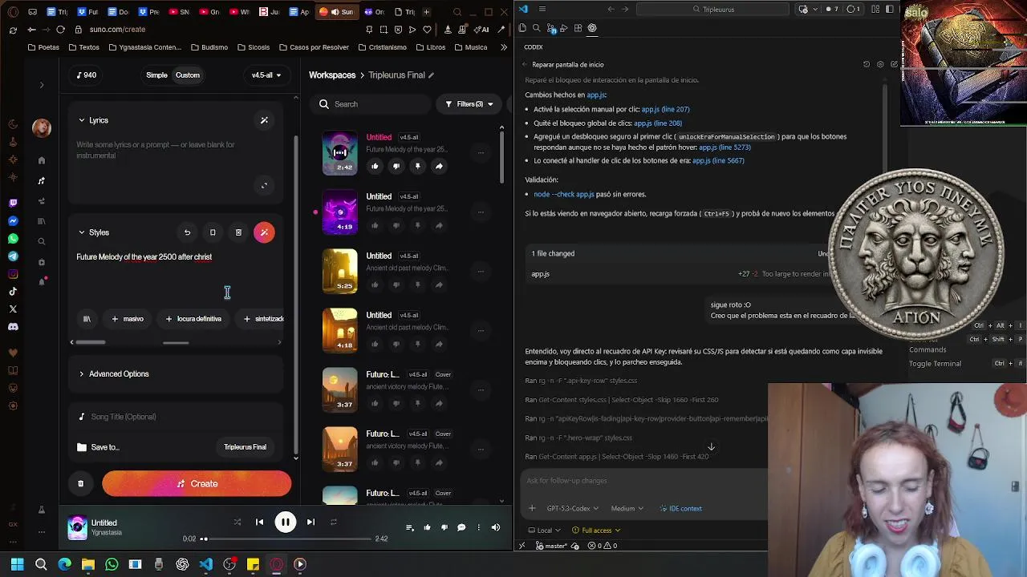Viewport: 1027px width, 577px height.
Task: Collapse the Lyrics section chevron
Action: 81,120
